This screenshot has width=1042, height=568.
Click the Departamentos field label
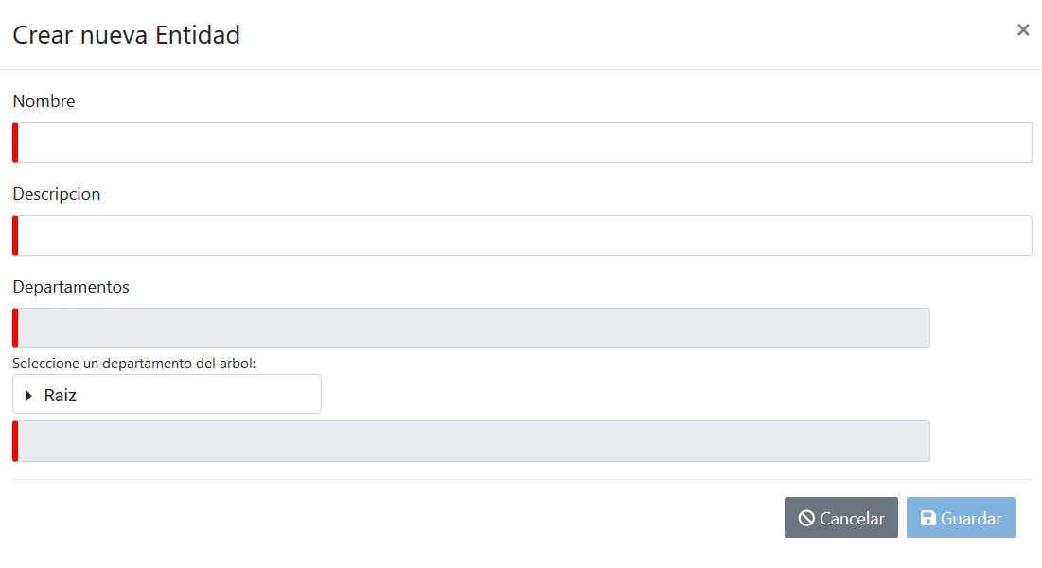pos(71,288)
